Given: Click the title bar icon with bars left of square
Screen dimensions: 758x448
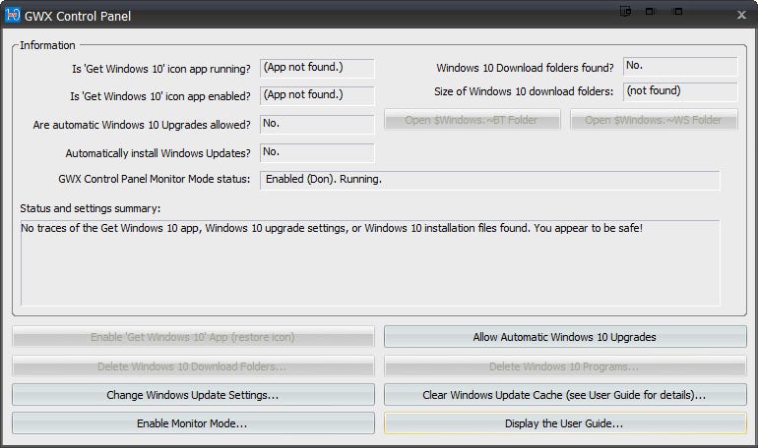Looking at the screenshot, I should pyautogui.click(x=677, y=11).
